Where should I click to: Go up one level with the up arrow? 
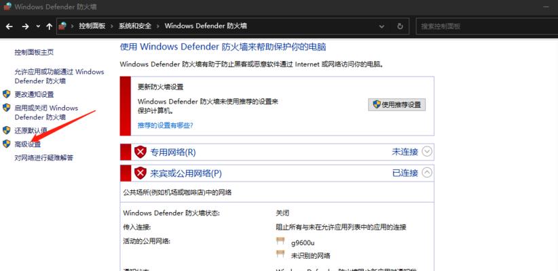49,26
